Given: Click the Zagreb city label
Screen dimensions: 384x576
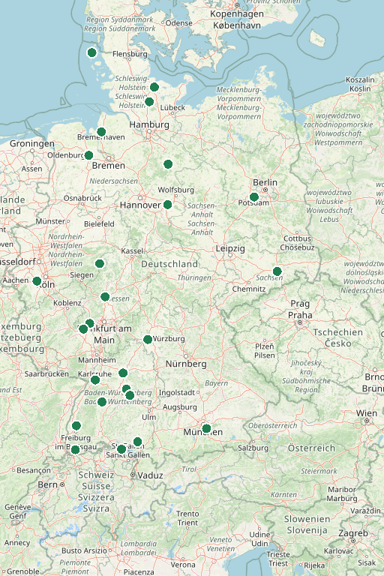Looking at the screenshot, I should coord(353,533).
